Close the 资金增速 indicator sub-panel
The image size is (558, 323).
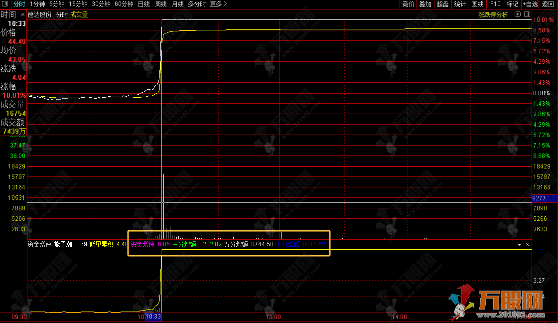(528, 245)
